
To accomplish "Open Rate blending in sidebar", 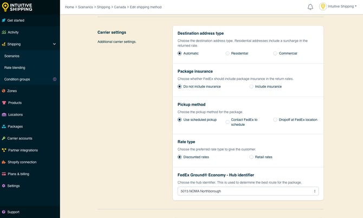I will point(15,68).
